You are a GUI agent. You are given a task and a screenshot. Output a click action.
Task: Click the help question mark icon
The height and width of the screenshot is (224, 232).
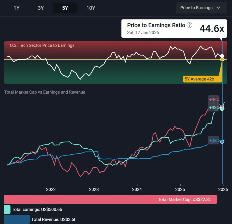point(189,25)
